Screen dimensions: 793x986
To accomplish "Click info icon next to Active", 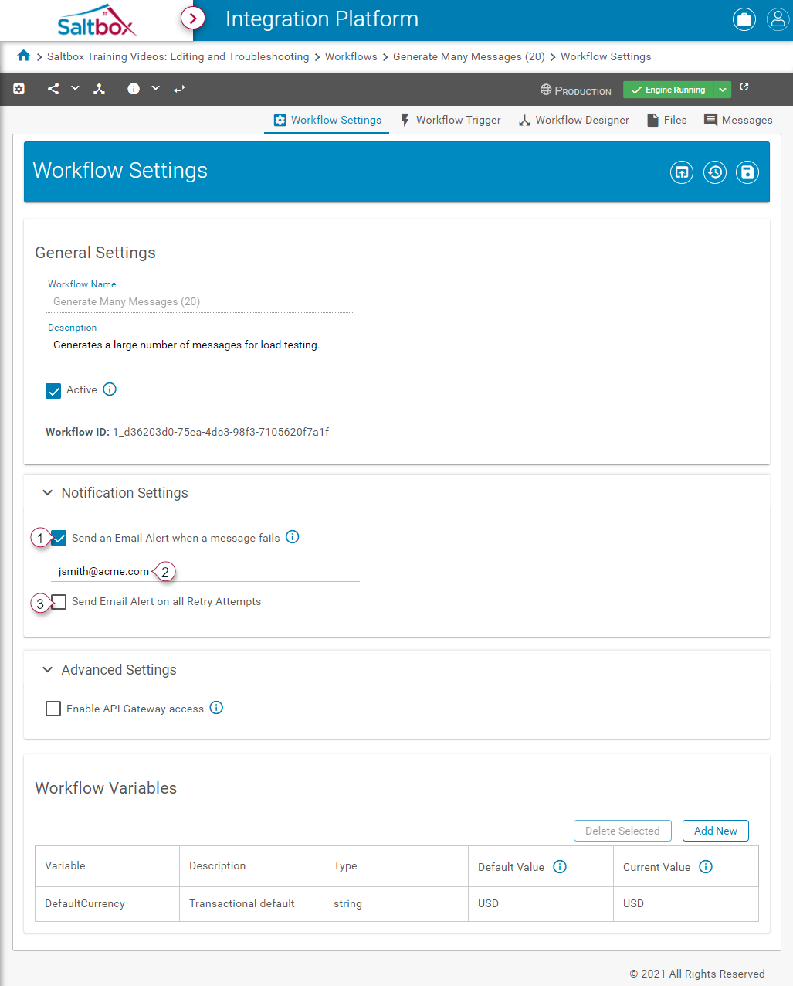I will coord(110,389).
